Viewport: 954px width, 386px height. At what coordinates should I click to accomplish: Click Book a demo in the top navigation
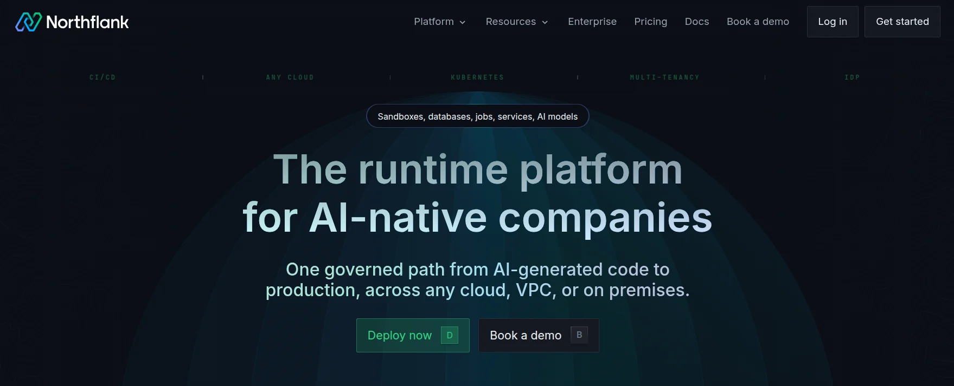pos(758,22)
